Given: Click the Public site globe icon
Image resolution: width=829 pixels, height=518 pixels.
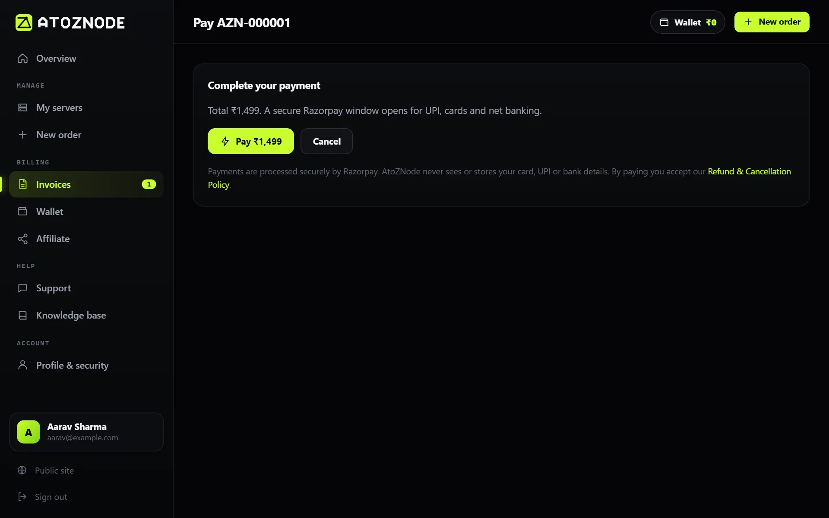Looking at the screenshot, I should (x=22, y=470).
